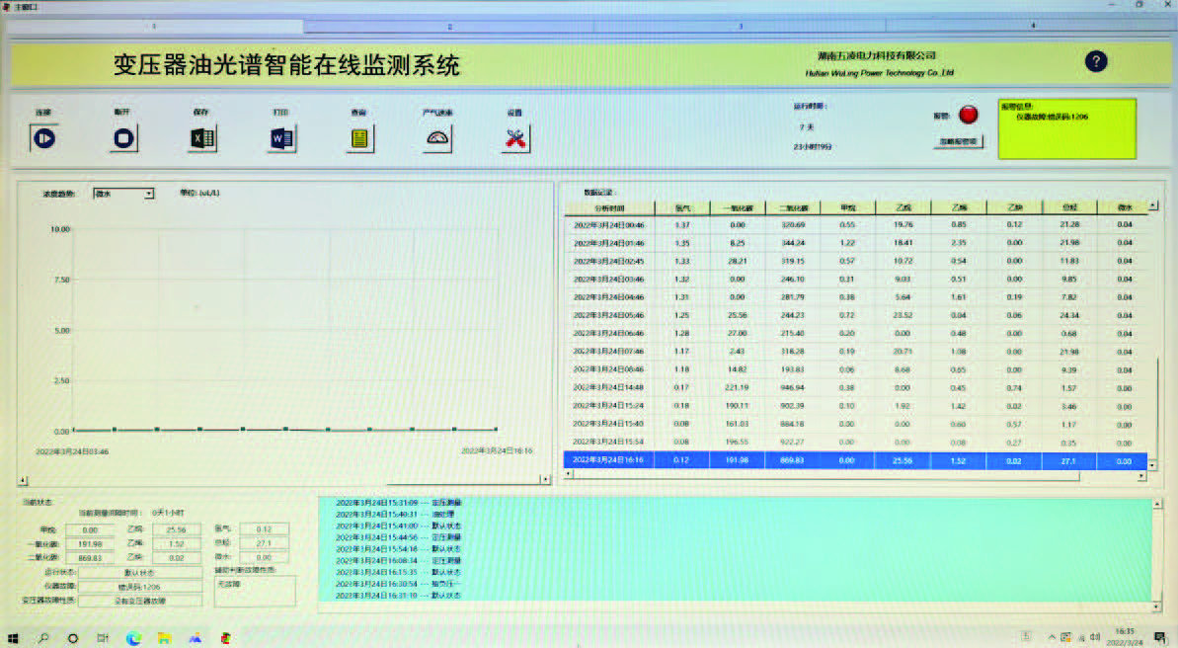This screenshot has width=1178, height=648.
Task: Click the round help question-mark icon
Action: 1095,61
